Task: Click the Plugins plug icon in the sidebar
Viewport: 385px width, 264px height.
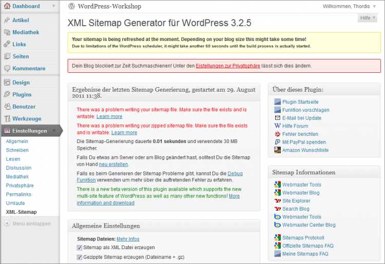Action: 7,94
